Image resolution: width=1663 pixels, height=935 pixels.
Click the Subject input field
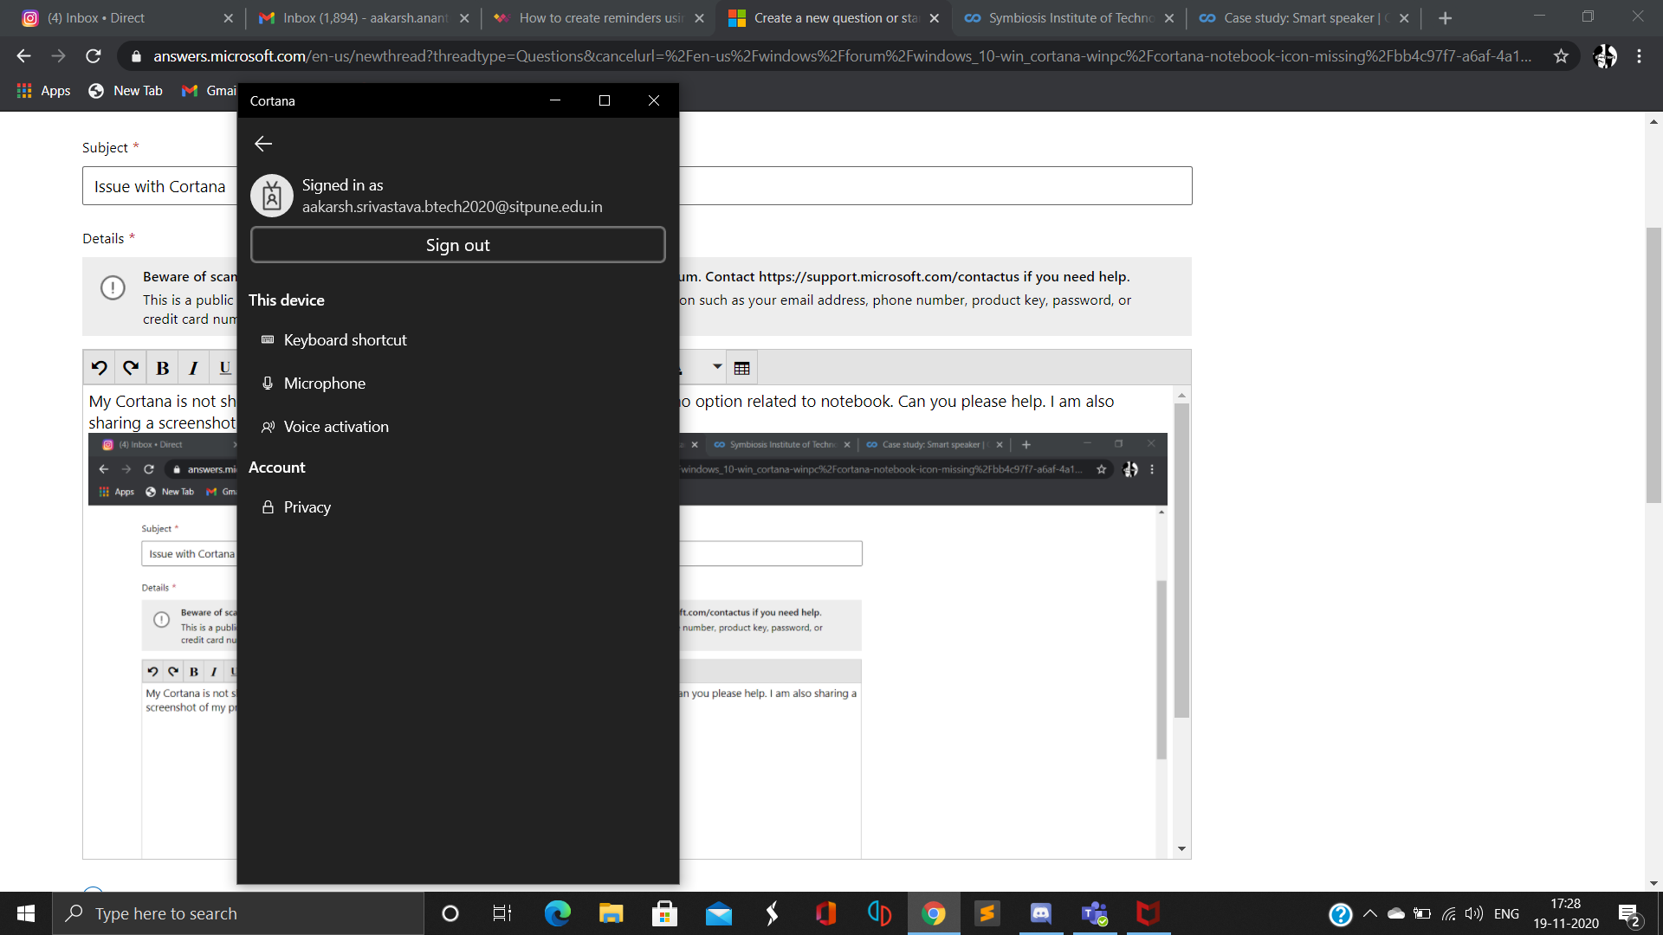pos(637,186)
